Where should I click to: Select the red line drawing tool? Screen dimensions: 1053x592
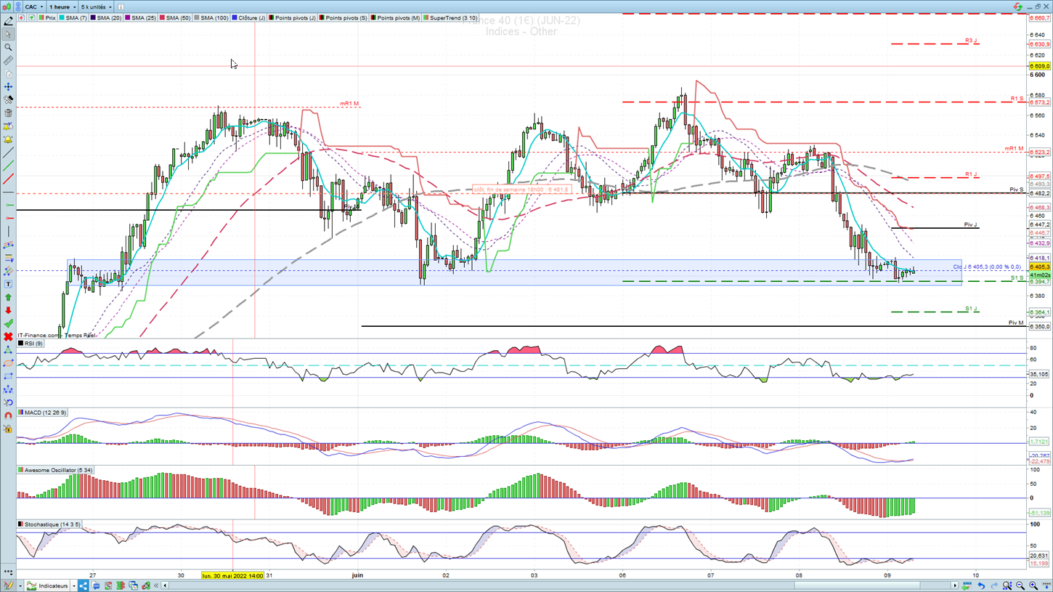[8, 179]
